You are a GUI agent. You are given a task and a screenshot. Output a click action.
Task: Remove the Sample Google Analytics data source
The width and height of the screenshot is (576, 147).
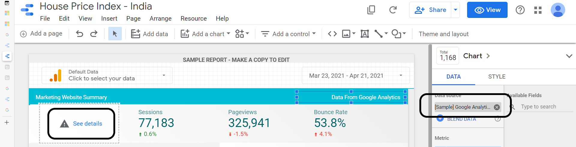497,107
